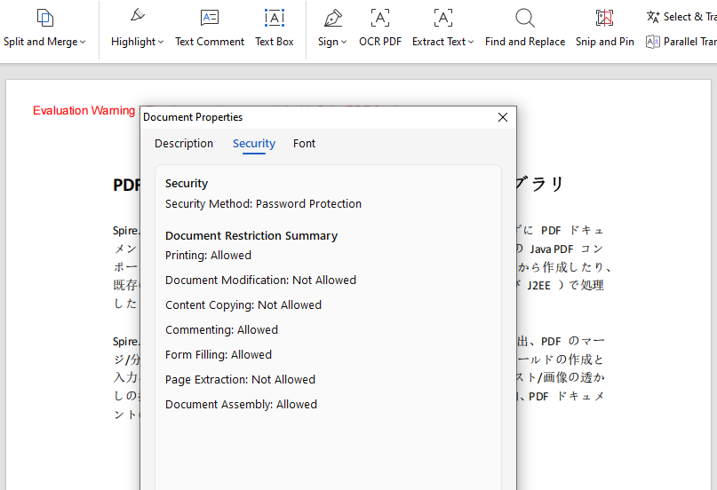
Task: Click the Parallel Translate icon
Action: pos(653,42)
